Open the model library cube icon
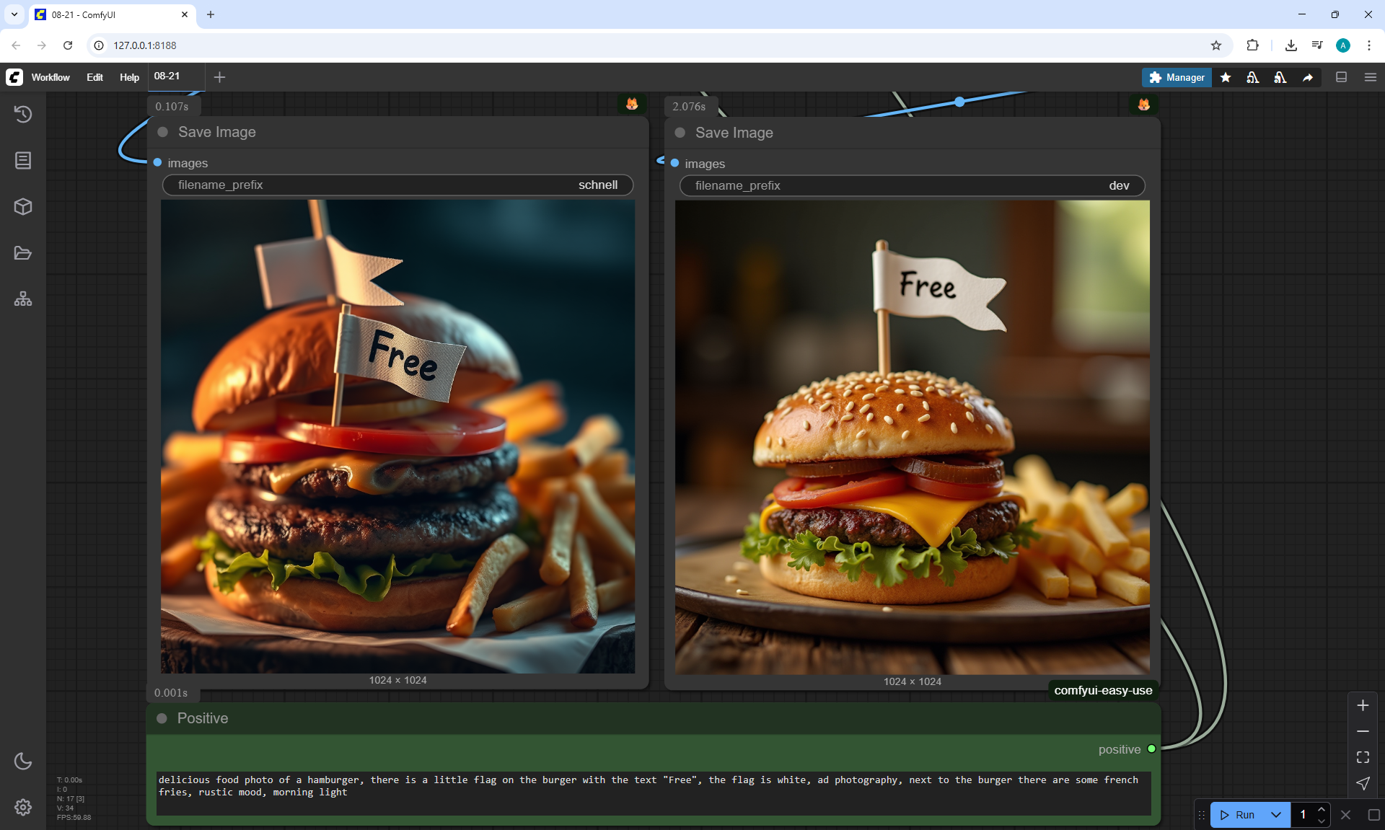The height and width of the screenshot is (830, 1385). pos(23,207)
